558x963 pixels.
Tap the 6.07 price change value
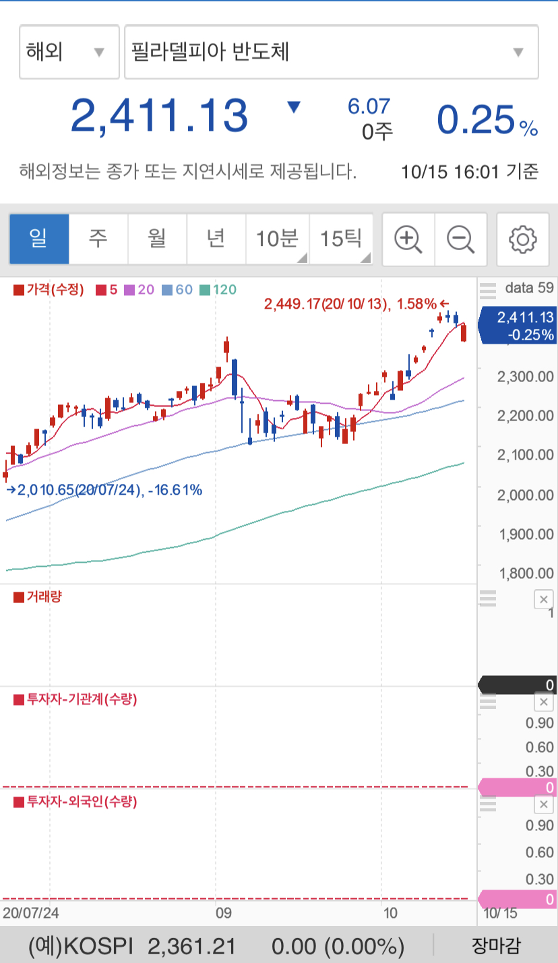[369, 106]
